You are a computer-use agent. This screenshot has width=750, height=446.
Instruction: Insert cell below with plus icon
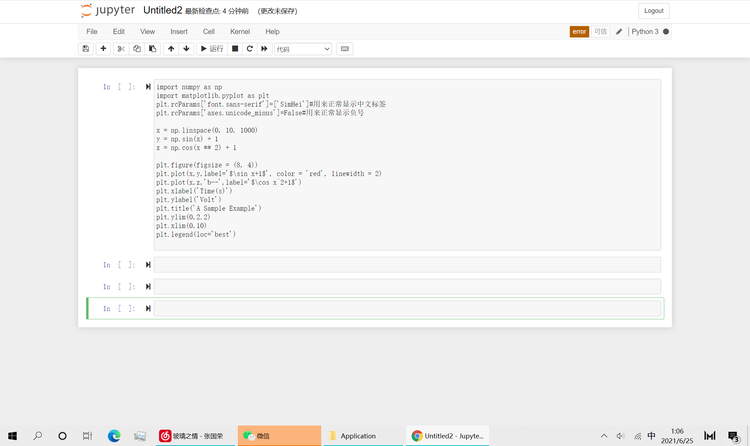103,49
